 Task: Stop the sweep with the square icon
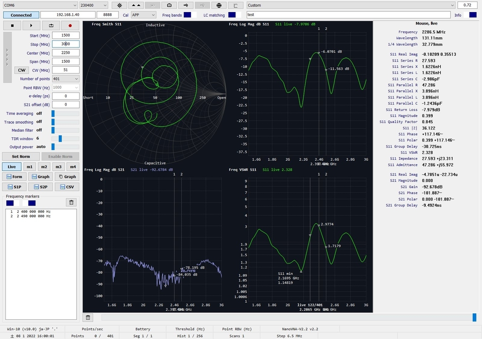pyautogui.click(x=12, y=25)
